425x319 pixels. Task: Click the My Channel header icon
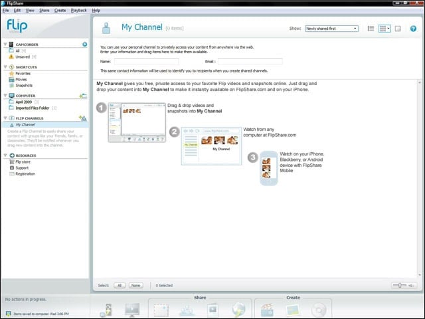tap(106, 28)
